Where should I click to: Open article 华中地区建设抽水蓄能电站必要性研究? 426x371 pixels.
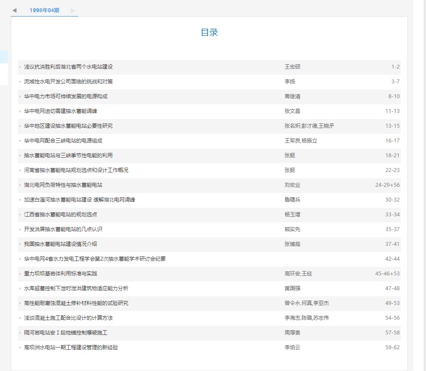click(68, 126)
